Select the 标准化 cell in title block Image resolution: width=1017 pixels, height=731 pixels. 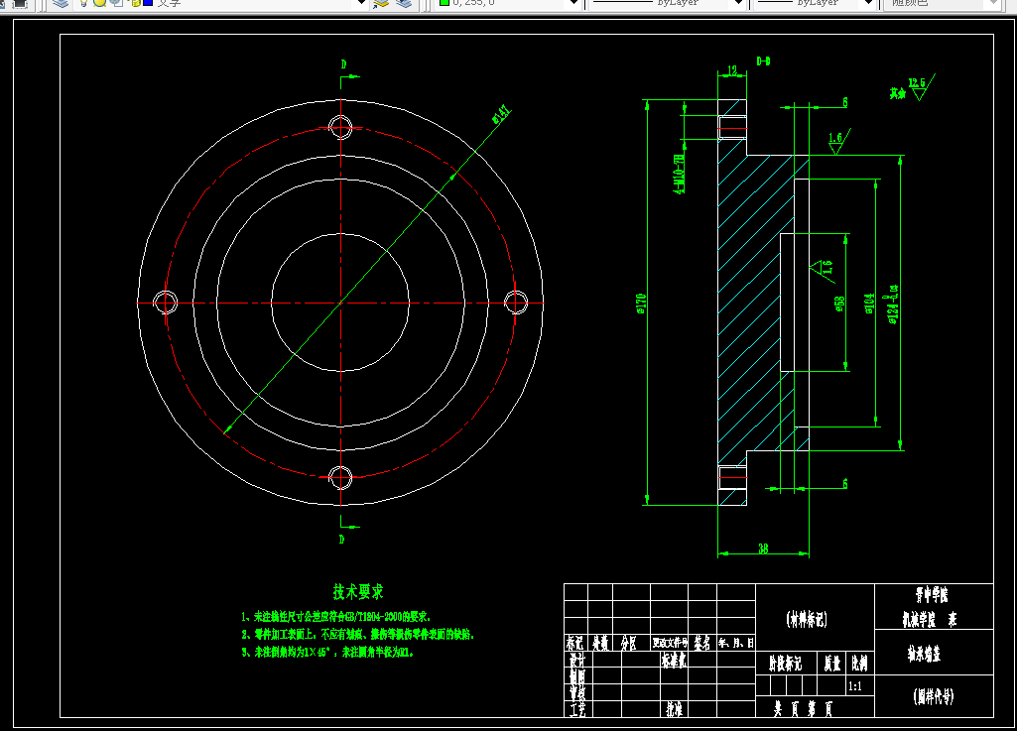coord(675,660)
